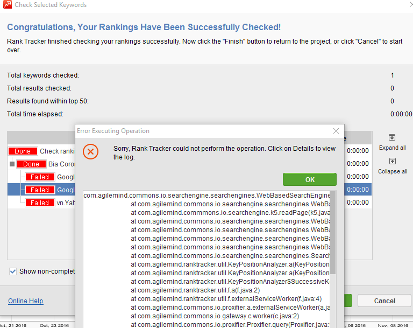
Task: Click log line 'f.a(f.java:2)'
Action: (x=195, y=290)
